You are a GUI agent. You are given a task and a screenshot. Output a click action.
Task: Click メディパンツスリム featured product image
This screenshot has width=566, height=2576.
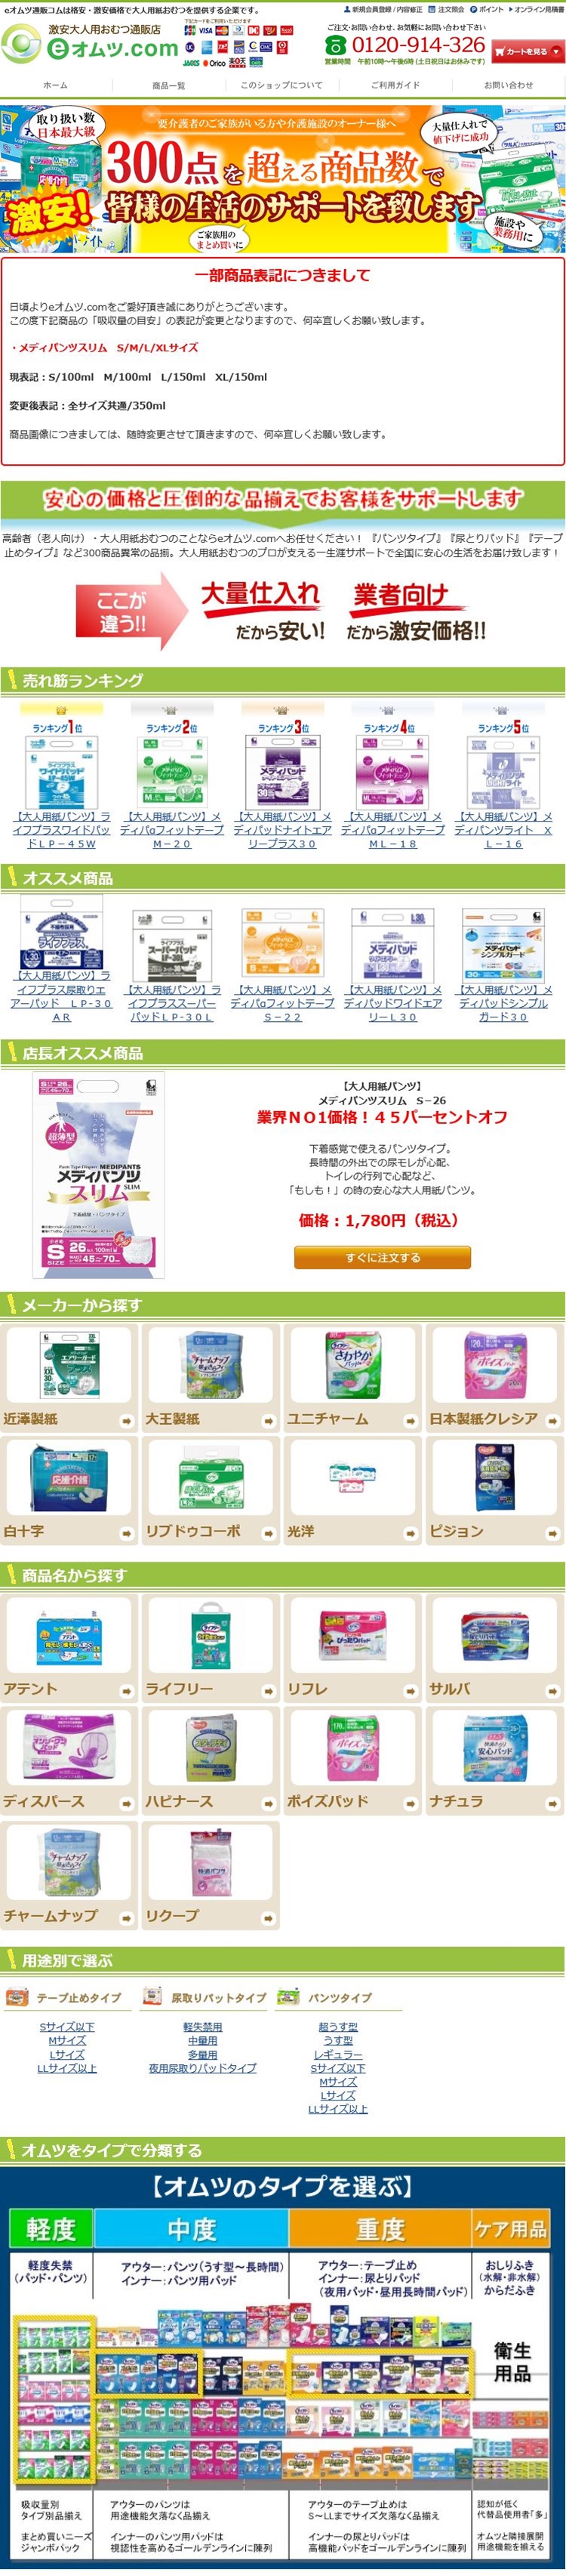point(100,1176)
